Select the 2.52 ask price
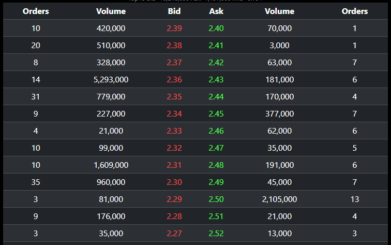391x245 pixels. tap(216, 233)
